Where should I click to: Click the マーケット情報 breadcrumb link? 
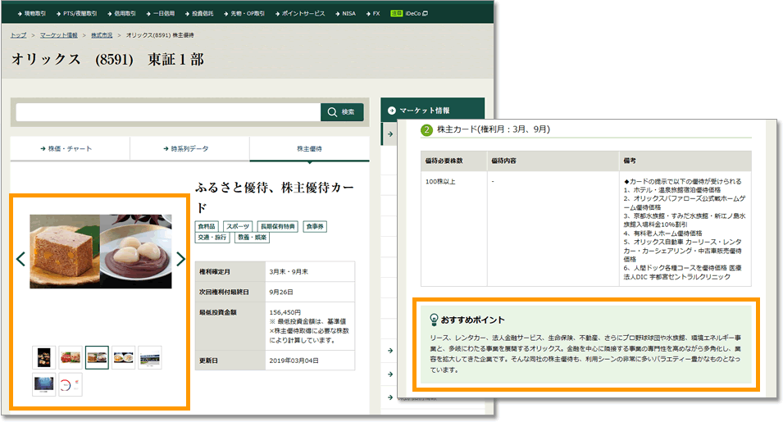pyautogui.click(x=59, y=35)
